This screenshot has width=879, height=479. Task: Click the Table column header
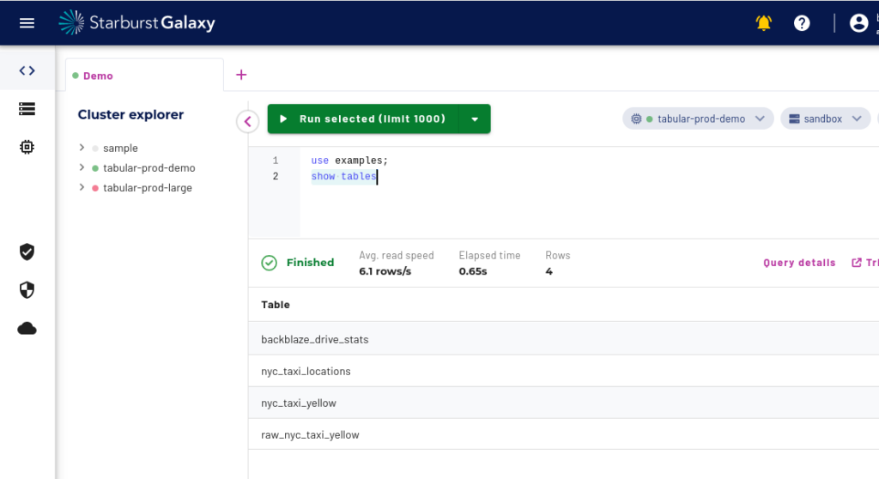pos(276,305)
